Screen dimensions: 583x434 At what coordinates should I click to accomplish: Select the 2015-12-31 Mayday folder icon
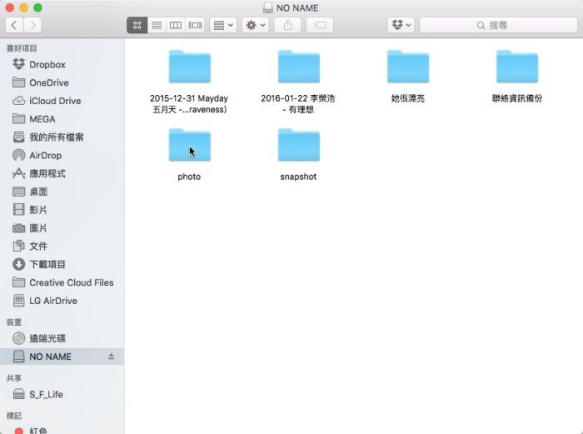tap(190, 67)
